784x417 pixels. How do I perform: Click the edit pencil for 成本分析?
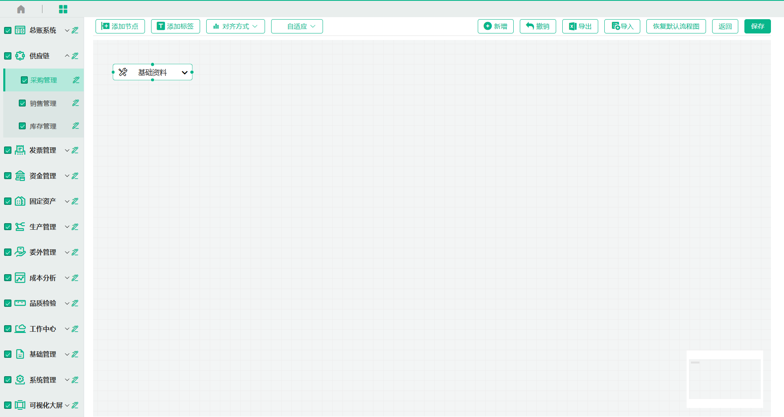point(75,278)
